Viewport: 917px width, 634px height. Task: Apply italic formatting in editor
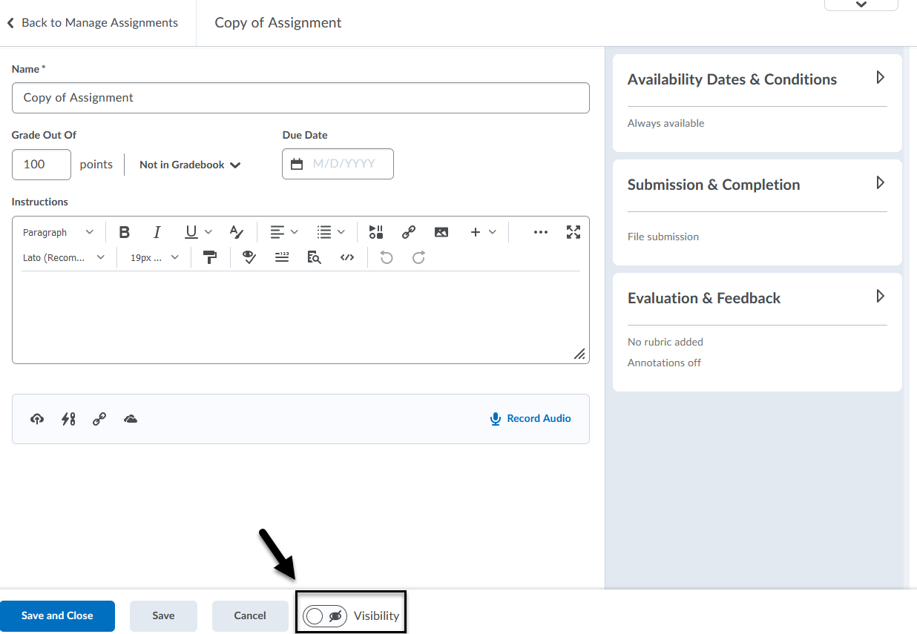point(157,232)
